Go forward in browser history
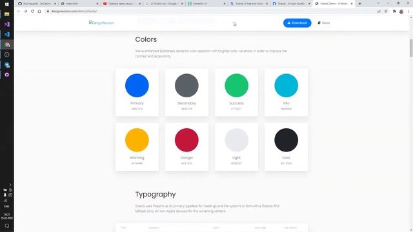This screenshot has width=413, height=232. click(26, 12)
